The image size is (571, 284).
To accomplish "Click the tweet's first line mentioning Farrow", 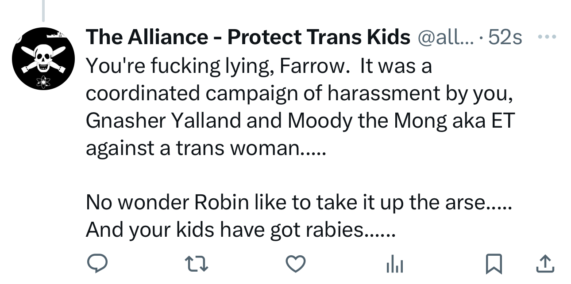I will 258,66.
